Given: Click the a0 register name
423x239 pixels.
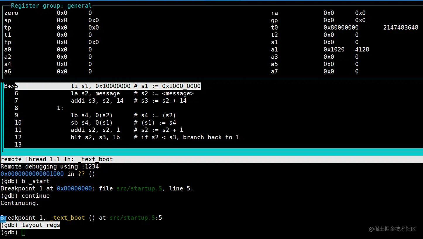Looking at the screenshot, I should click(8, 49).
